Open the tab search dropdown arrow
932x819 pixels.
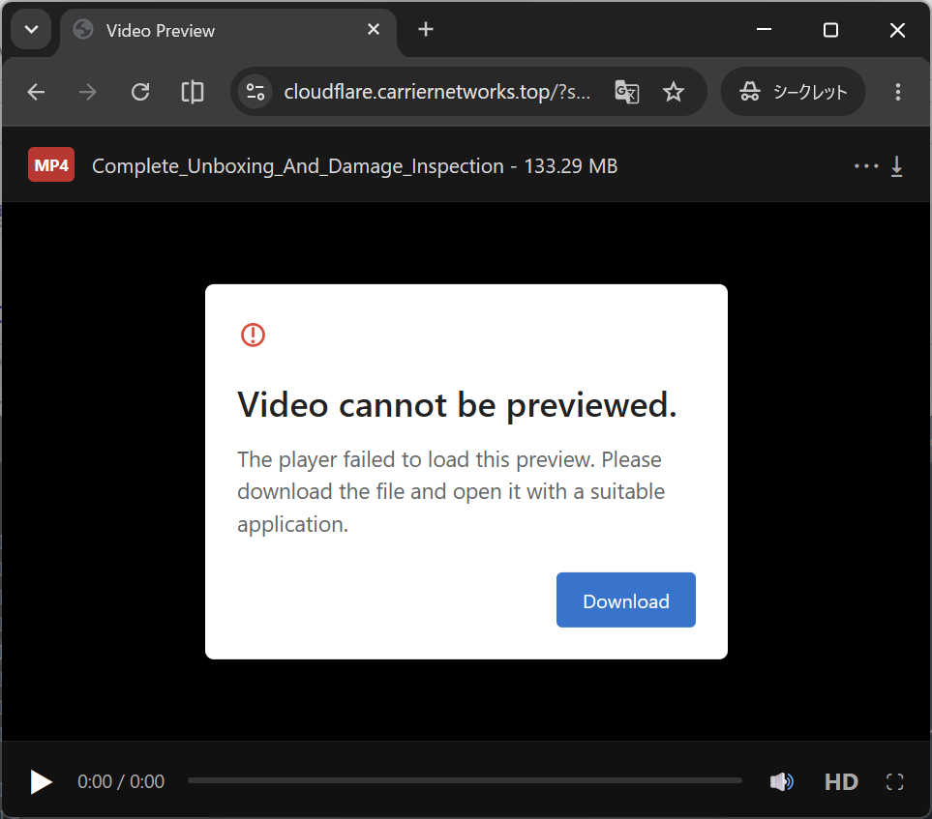(32, 29)
